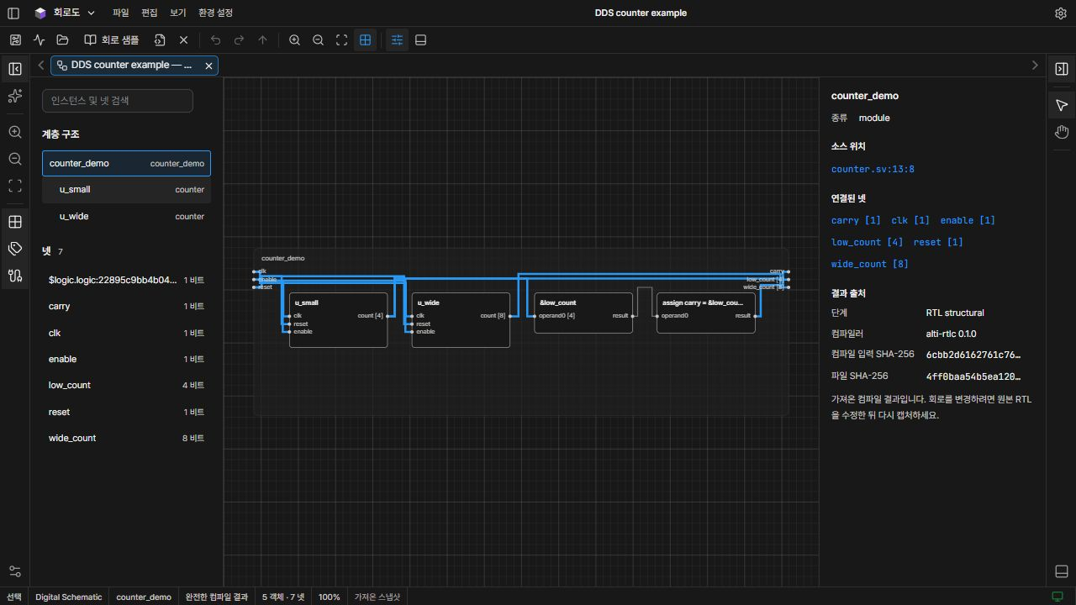The height and width of the screenshot is (605, 1076).
Task: Collapse left panel via sidebar icon
Action: (x=15, y=69)
